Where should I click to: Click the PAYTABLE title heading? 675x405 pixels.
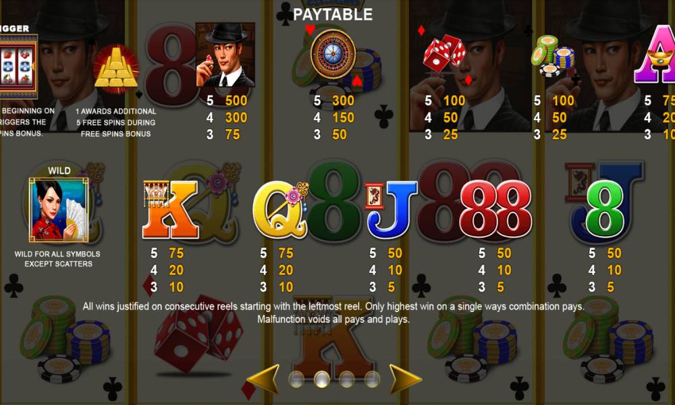[x=333, y=15]
